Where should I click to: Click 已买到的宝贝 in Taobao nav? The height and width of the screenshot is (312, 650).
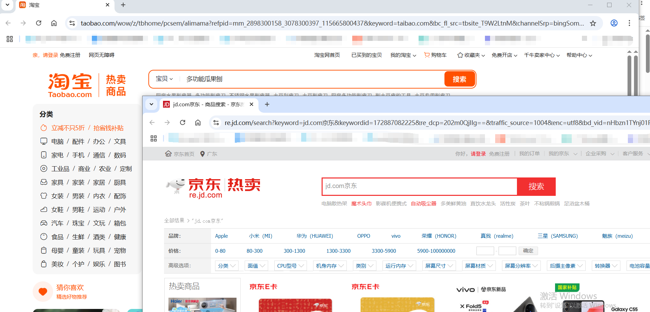[367, 55]
